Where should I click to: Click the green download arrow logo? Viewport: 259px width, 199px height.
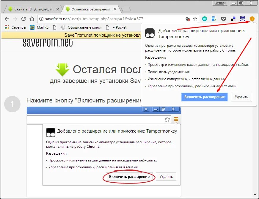pyautogui.click(x=62, y=70)
